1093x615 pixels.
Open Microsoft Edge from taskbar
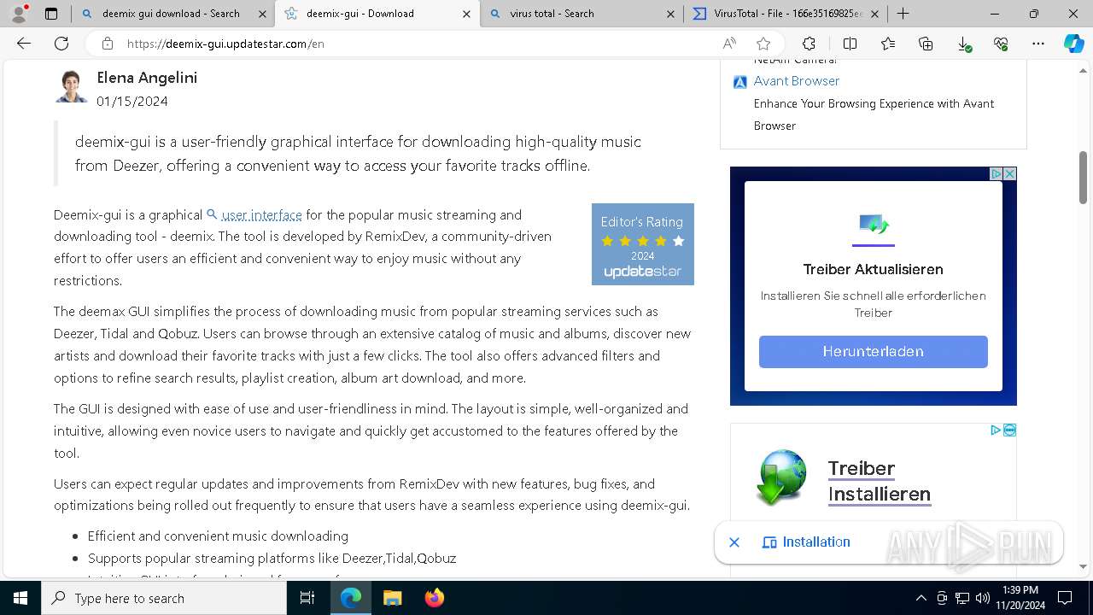[x=351, y=598]
